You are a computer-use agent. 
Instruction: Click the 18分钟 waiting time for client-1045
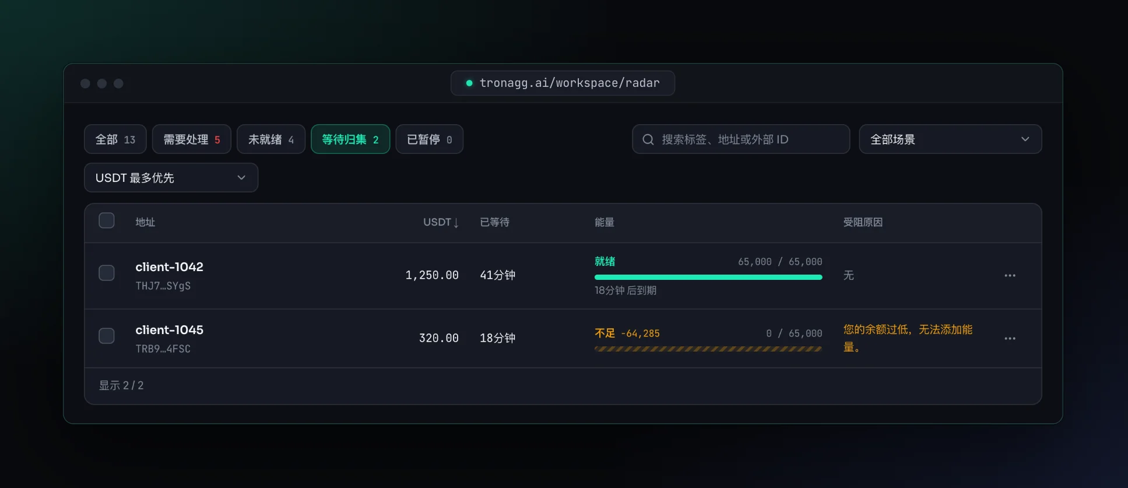pos(497,338)
